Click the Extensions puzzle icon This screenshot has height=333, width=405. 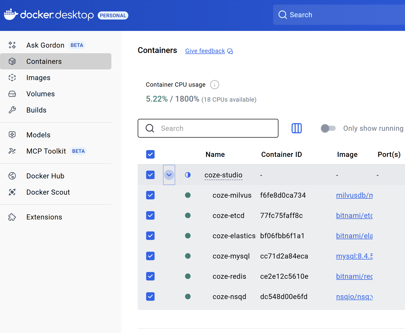[12, 217]
